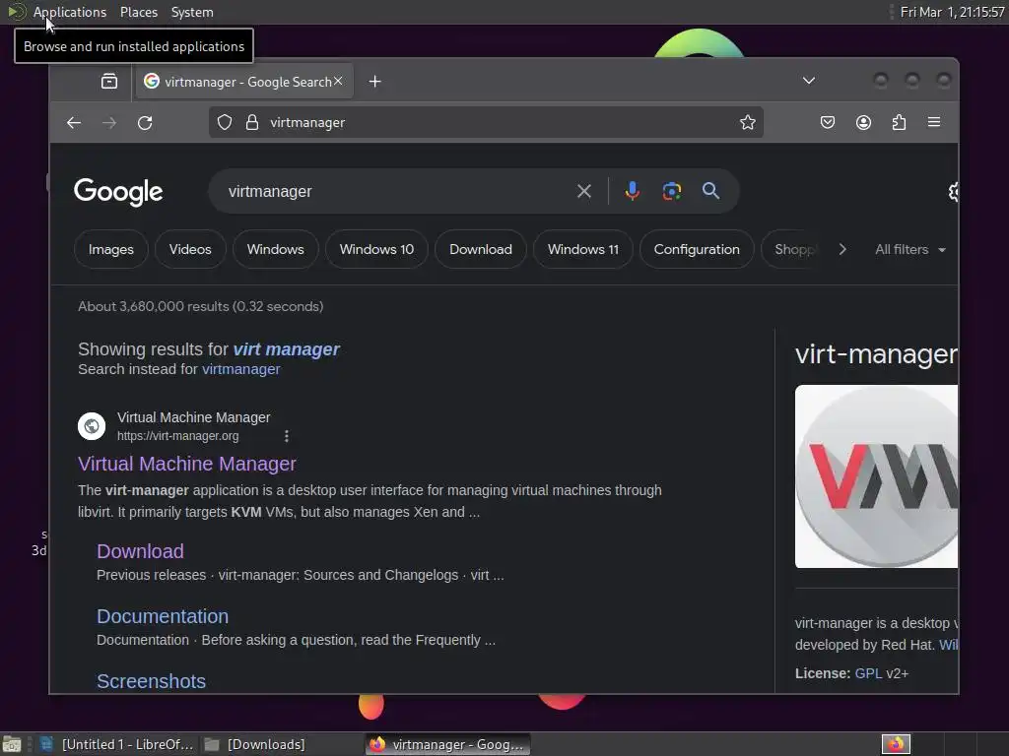Open the tracking protection shield icon
The image size is (1009, 756).
(225, 122)
